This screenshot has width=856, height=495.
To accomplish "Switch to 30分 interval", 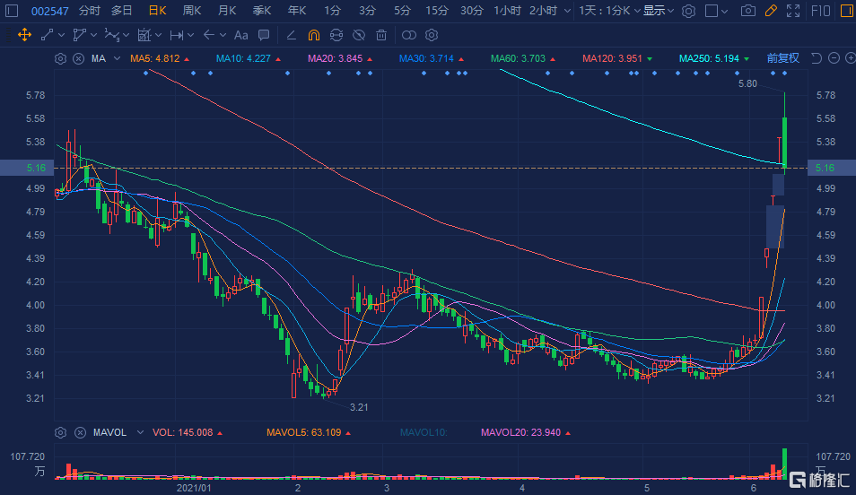I will pos(472,11).
